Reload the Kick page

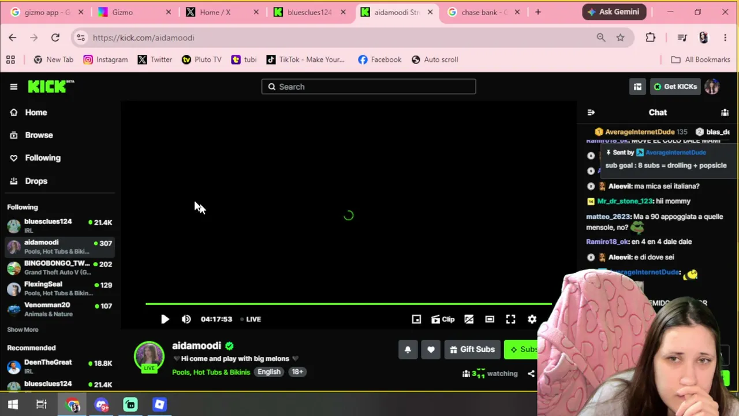(55, 38)
